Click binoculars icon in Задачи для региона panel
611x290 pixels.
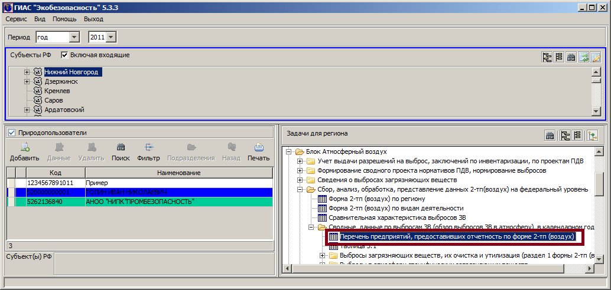(x=550, y=136)
